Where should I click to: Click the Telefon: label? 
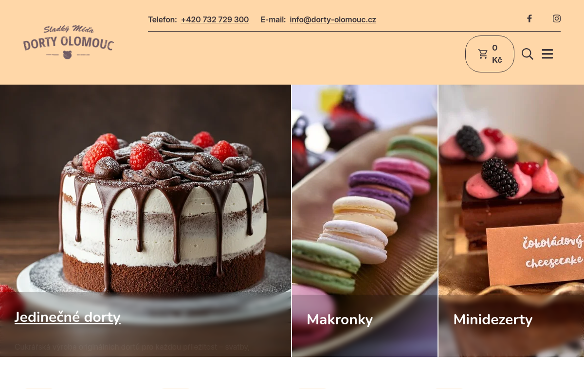pos(163,19)
